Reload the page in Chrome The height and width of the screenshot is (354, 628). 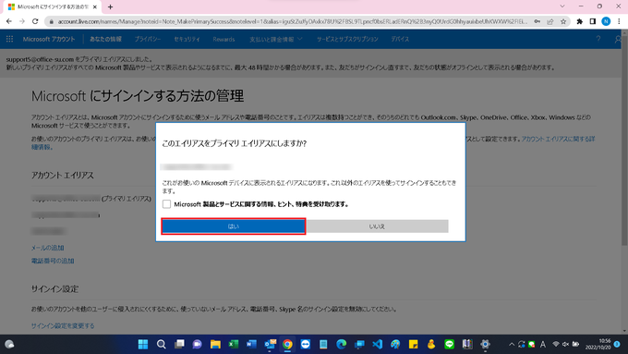click(35, 21)
